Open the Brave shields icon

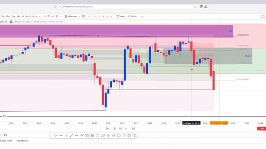tap(201, 7)
